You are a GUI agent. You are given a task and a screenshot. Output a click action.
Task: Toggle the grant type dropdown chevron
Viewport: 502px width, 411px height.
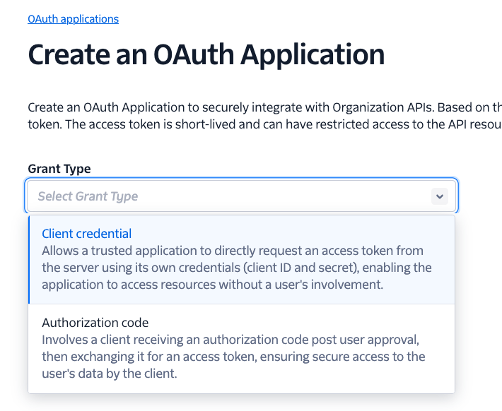440,196
